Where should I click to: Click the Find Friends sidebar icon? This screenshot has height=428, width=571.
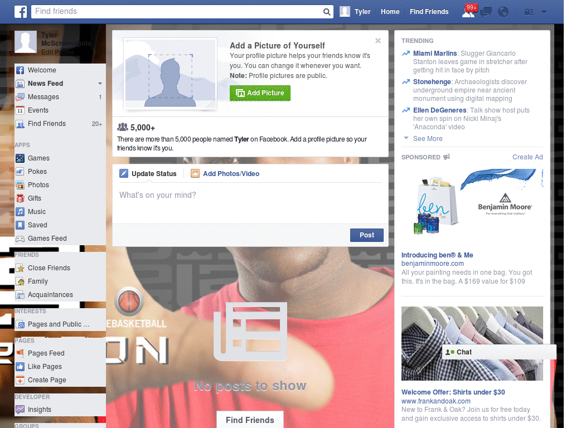[x=20, y=124]
